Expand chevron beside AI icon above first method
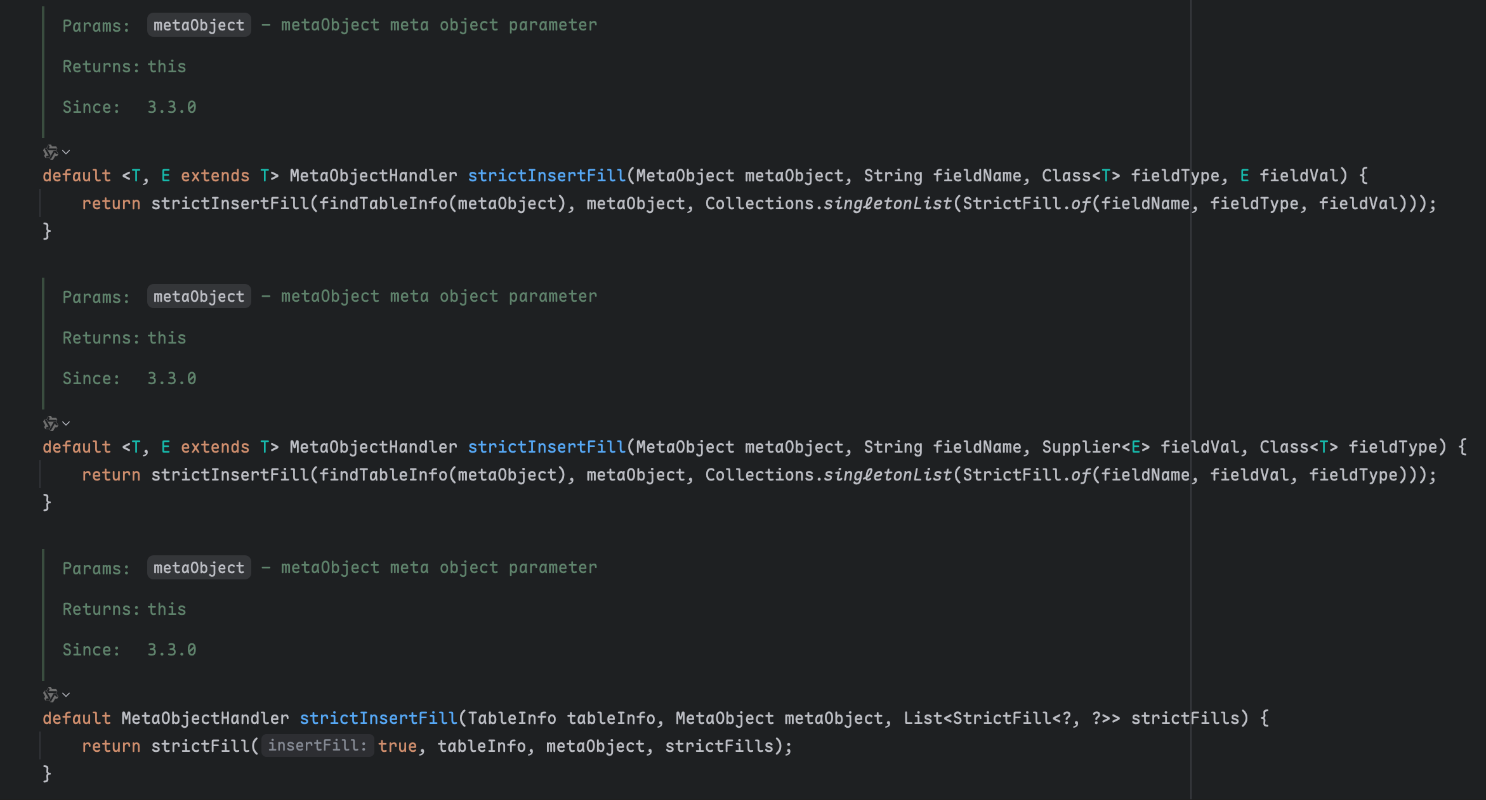The width and height of the screenshot is (1486, 800). pyautogui.click(x=66, y=152)
